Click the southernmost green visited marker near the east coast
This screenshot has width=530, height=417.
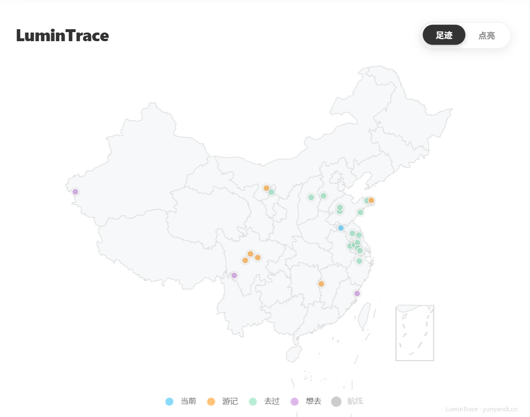click(x=359, y=261)
